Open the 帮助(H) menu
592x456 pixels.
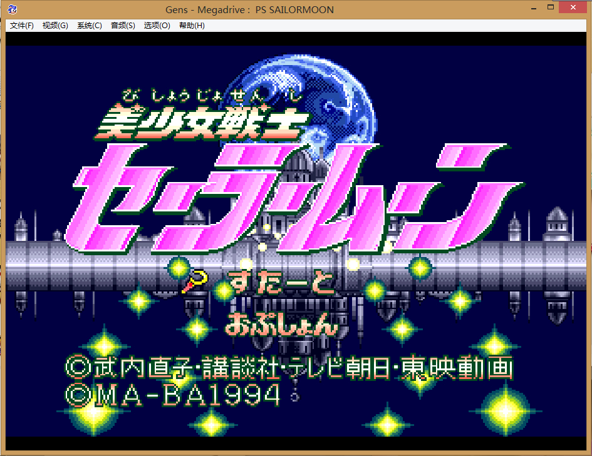pyautogui.click(x=192, y=25)
